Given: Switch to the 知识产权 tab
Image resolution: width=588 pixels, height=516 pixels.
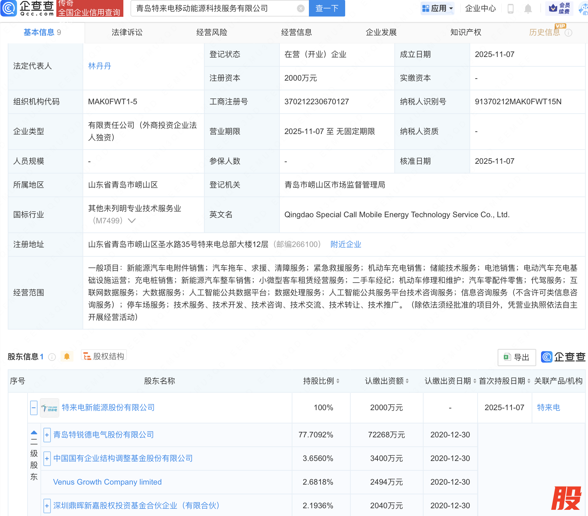Looking at the screenshot, I should point(466,32).
